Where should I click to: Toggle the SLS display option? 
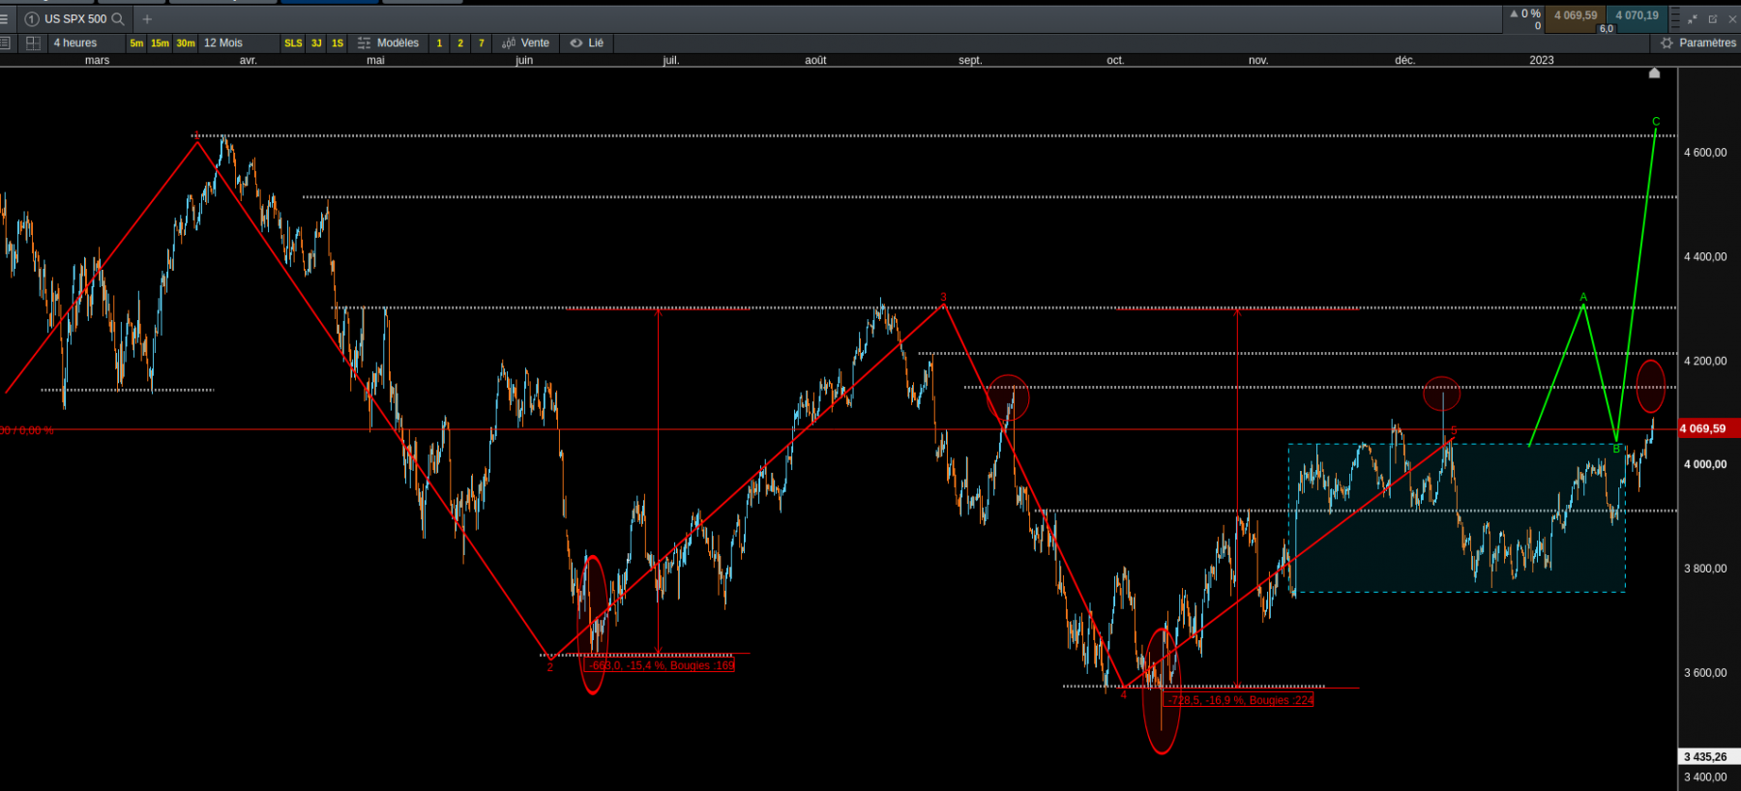tap(293, 43)
